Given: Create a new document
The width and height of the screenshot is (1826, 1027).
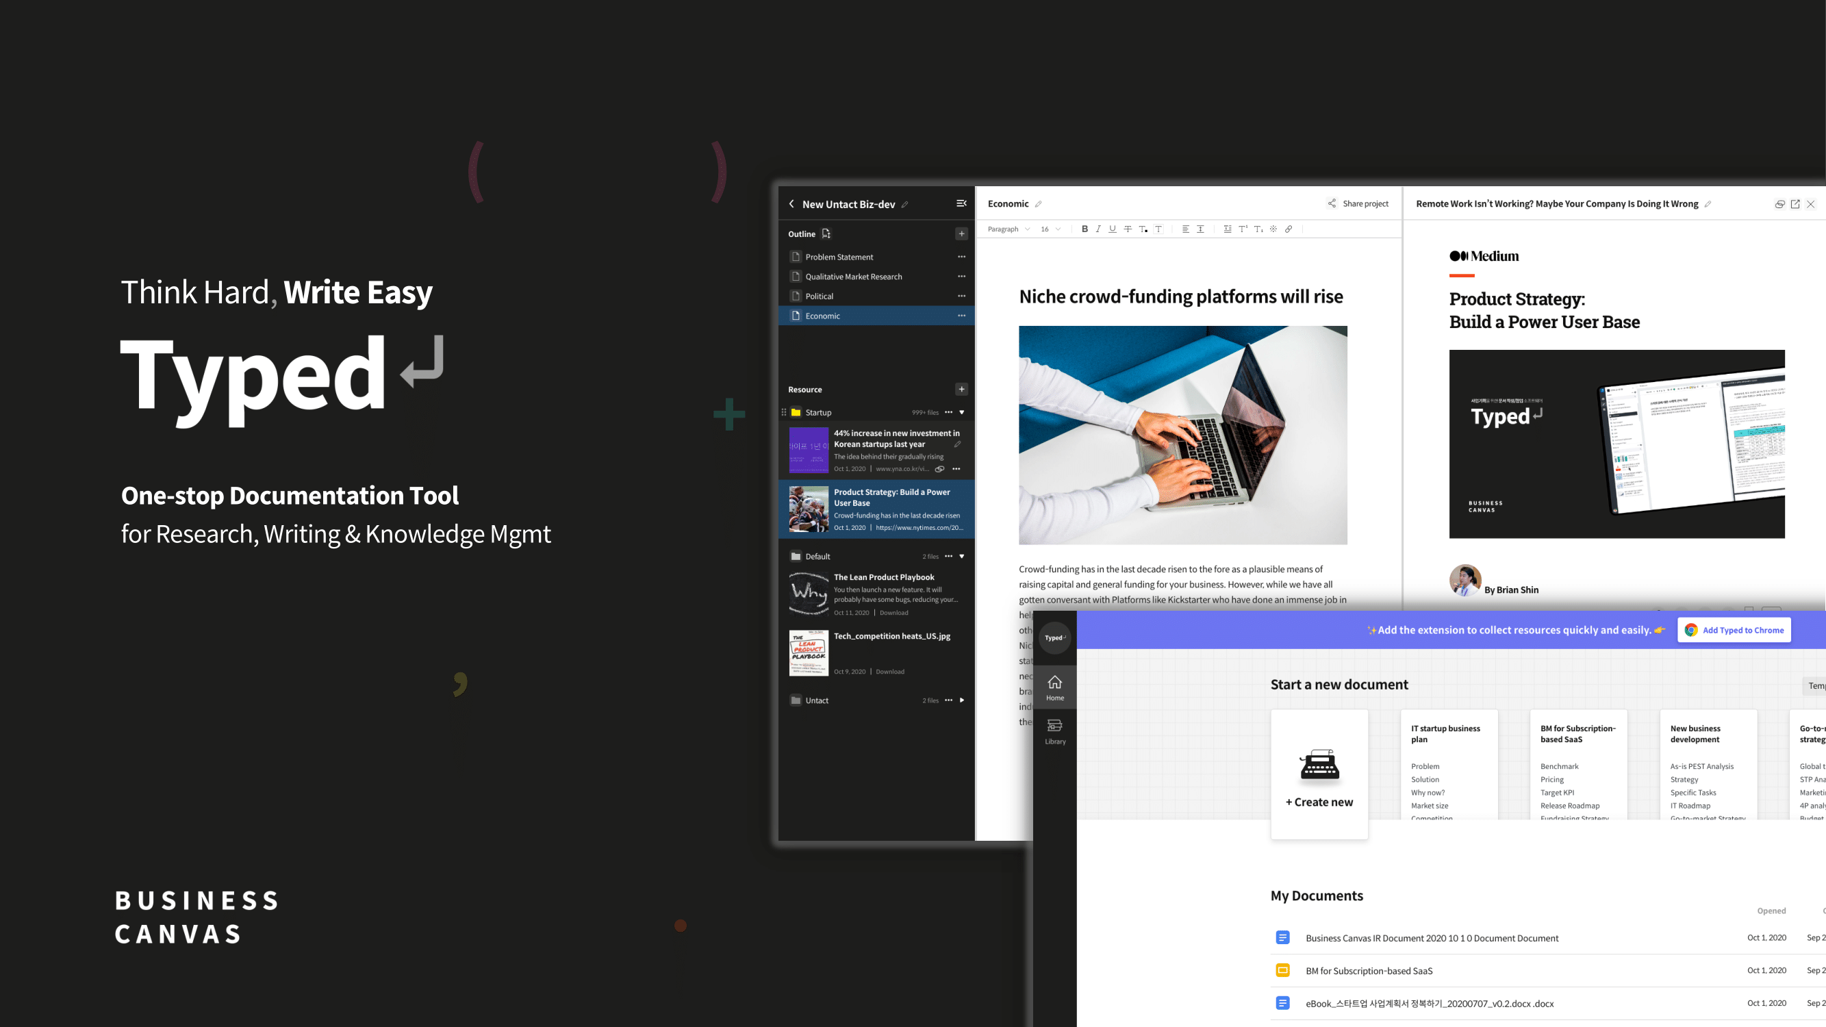Looking at the screenshot, I should coord(1319,774).
